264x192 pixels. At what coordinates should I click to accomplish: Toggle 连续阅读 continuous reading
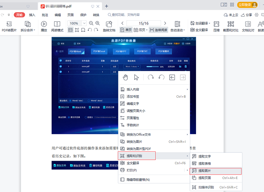[158, 30]
